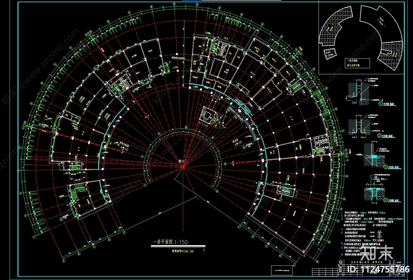
Task: Select the '一层平面图 防火分区示意' caption box
Action: (357, 63)
